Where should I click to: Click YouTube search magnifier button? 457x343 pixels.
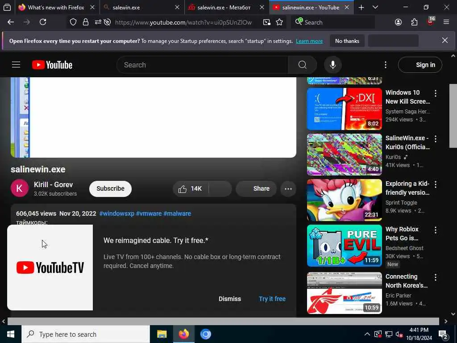click(x=302, y=65)
